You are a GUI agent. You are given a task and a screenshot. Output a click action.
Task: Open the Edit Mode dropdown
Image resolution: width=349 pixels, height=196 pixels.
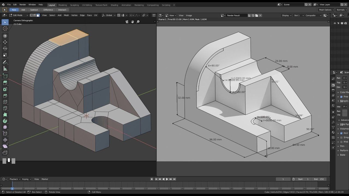click(19, 15)
